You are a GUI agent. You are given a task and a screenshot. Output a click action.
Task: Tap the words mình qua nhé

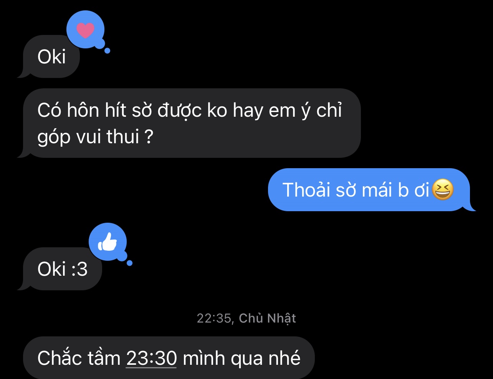coord(242,358)
